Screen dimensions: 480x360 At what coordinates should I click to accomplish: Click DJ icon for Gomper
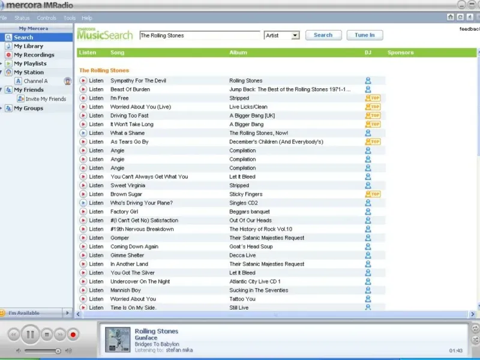(368, 238)
